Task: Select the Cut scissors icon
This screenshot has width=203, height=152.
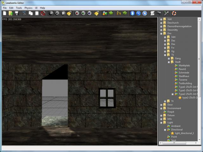Action: tap(24, 13)
